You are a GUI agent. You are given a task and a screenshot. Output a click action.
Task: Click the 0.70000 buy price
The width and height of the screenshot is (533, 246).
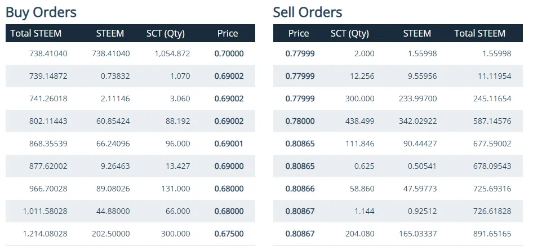229,53
